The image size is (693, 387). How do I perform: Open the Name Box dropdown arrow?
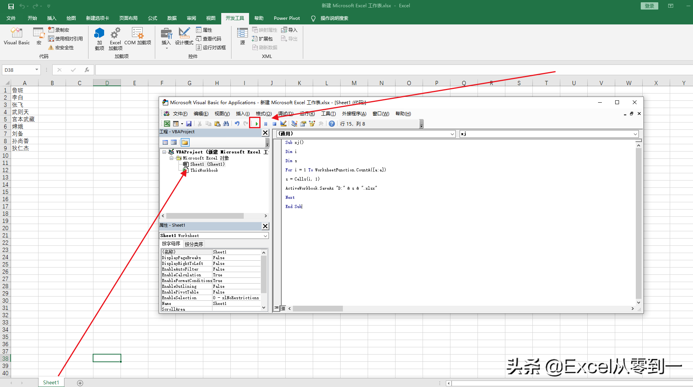[x=37, y=70]
